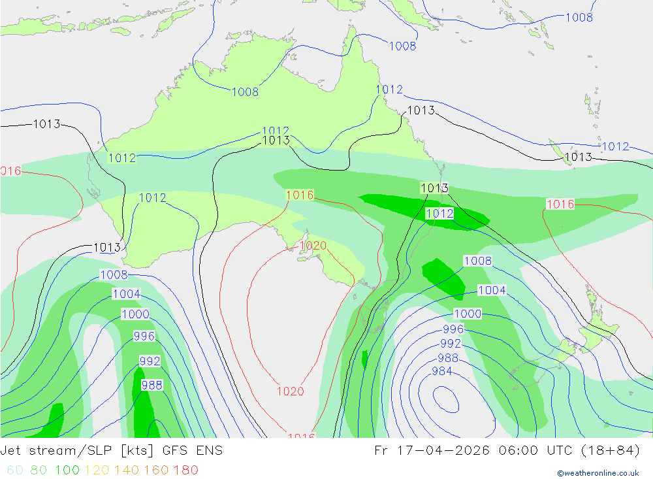Click the green legend value 100
The width and height of the screenshot is (653, 479).
[67, 470]
